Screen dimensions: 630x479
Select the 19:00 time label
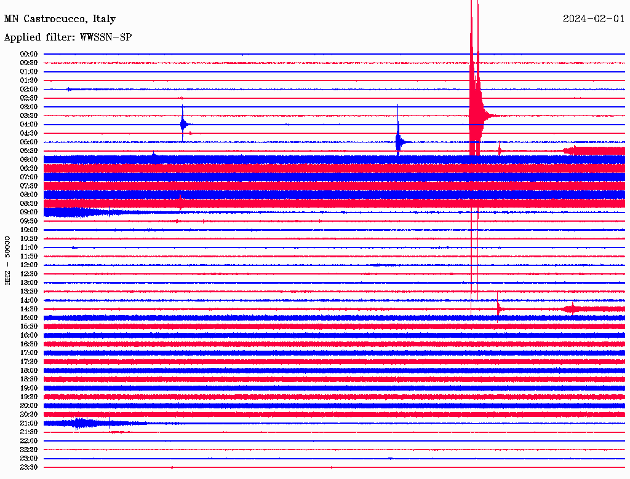[x=29, y=388]
